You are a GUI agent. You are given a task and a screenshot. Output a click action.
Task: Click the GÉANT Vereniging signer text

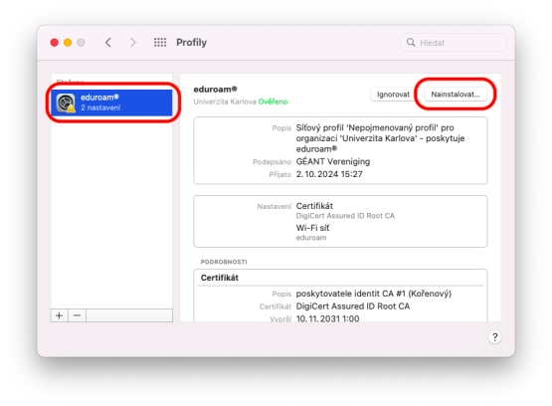pos(332,161)
